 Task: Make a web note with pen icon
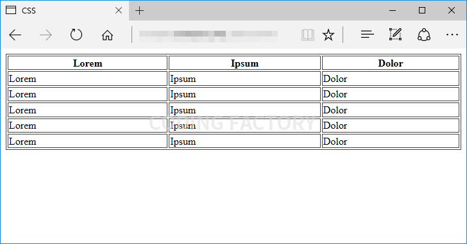396,35
